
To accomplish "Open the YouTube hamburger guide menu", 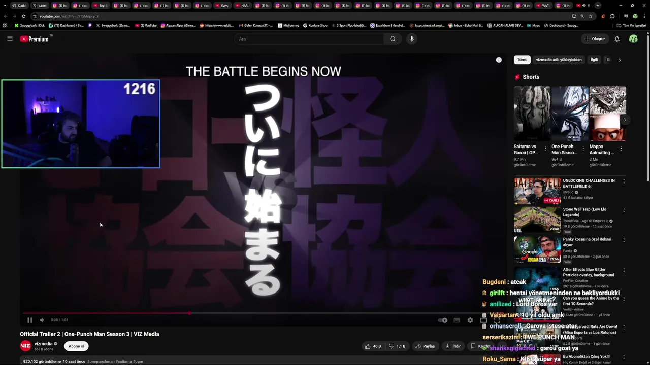I will [x=10, y=39].
